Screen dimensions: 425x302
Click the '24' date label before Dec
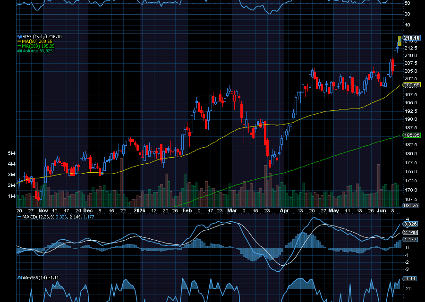coord(78,210)
